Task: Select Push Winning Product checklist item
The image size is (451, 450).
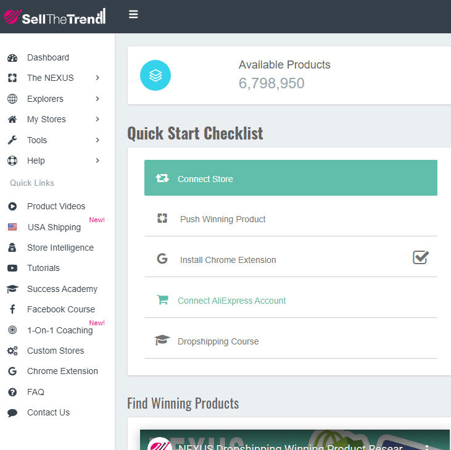Action: click(223, 219)
